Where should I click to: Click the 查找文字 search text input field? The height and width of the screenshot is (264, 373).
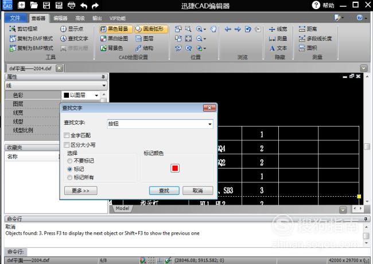coord(157,124)
